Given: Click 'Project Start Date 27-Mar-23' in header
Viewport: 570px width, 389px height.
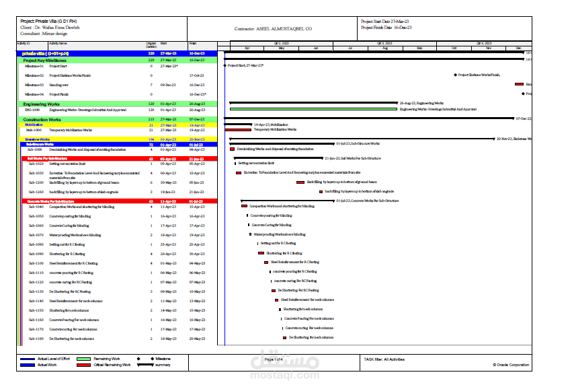Looking at the screenshot, I should point(385,22).
